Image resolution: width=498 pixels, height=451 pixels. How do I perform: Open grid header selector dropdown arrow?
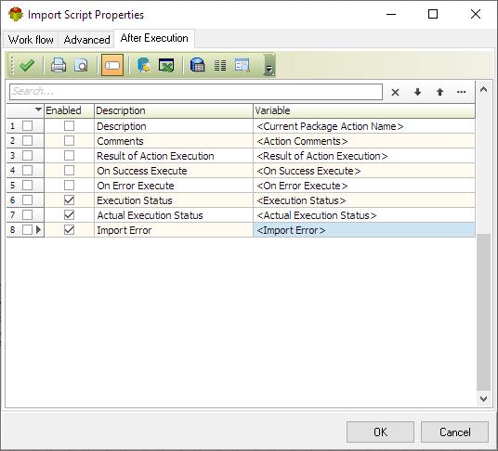(x=38, y=110)
